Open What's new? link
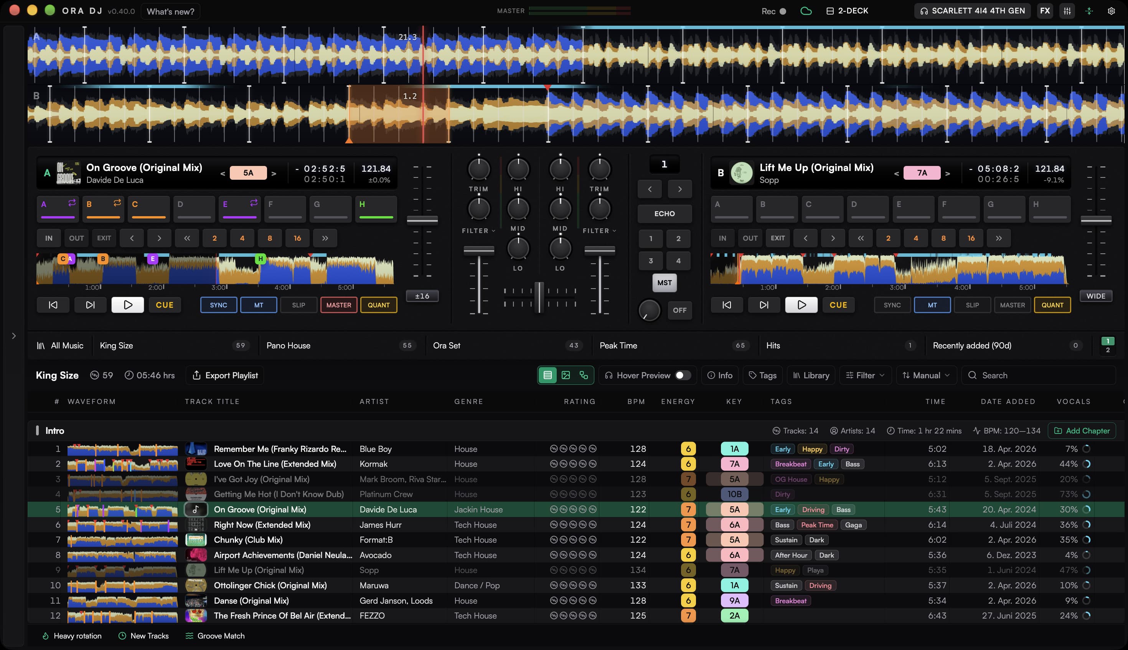The width and height of the screenshot is (1128, 650). [171, 11]
